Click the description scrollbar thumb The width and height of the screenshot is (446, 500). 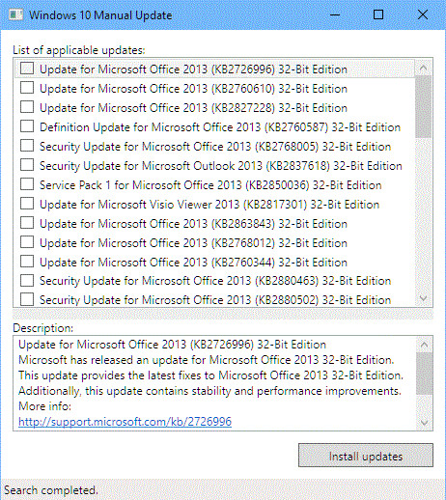(x=424, y=374)
